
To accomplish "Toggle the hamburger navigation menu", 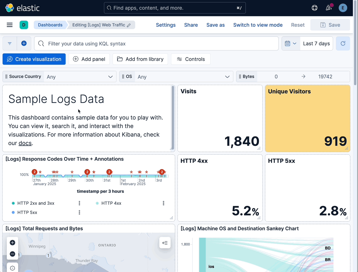I will click(10, 25).
